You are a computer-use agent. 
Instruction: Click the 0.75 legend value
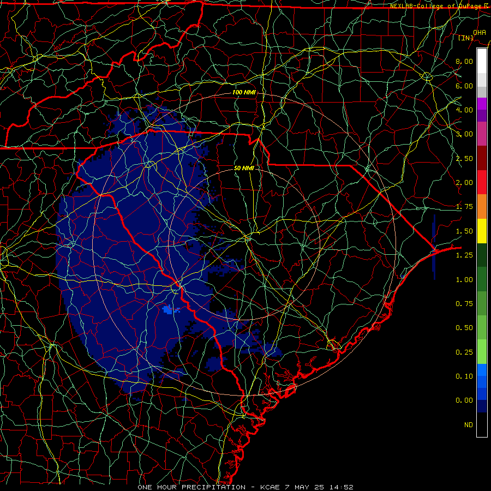(x=464, y=304)
